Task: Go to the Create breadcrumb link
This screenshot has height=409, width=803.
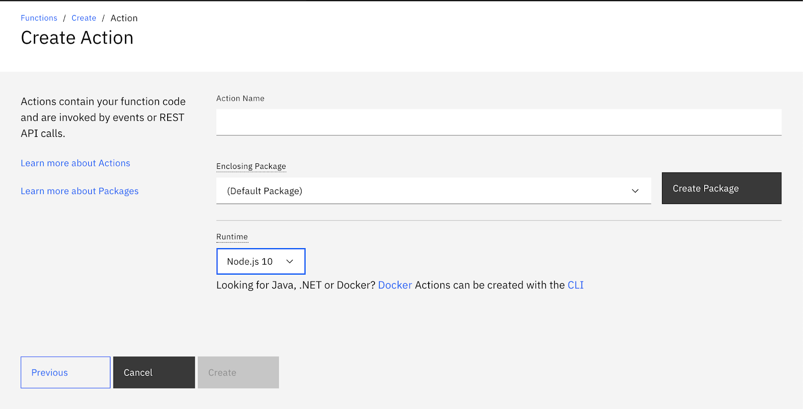Action: [84, 18]
